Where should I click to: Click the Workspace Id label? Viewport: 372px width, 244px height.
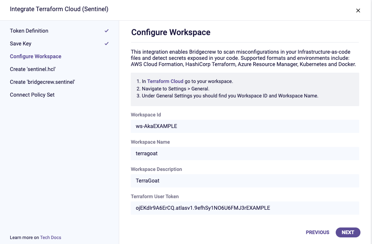tap(146, 115)
